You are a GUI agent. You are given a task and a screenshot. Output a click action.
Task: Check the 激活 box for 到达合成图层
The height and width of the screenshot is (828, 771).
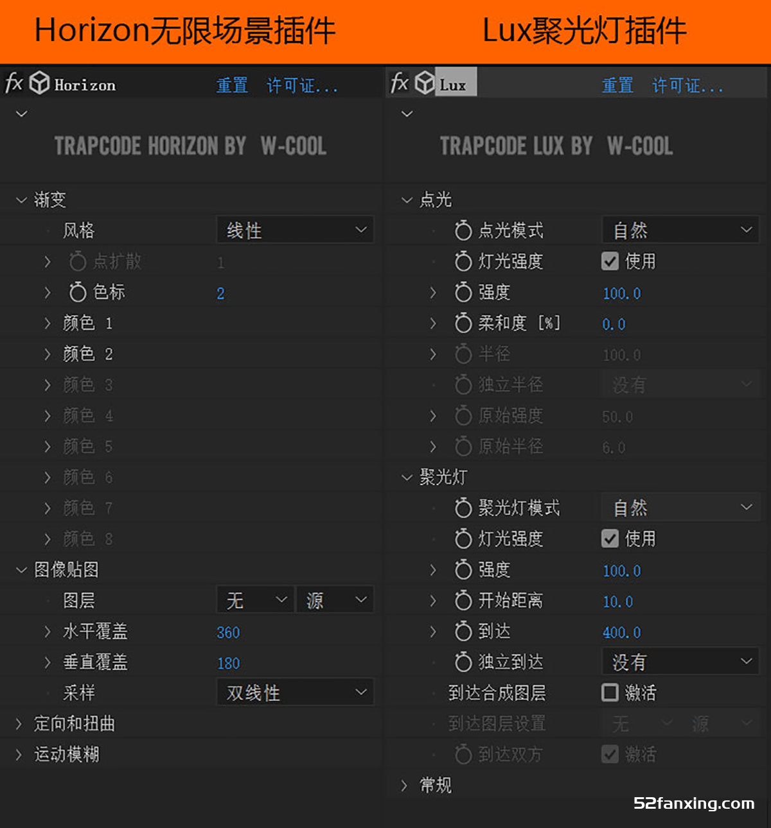(x=610, y=693)
